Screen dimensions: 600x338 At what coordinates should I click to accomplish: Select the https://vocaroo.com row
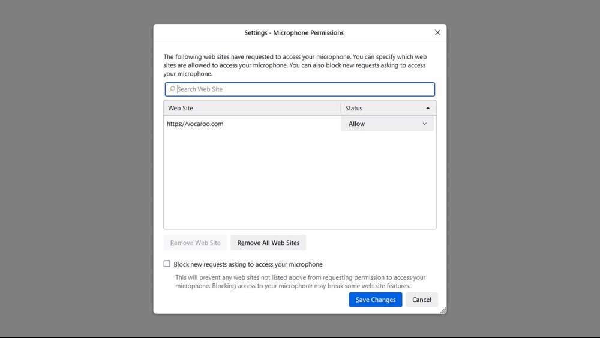[299, 124]
